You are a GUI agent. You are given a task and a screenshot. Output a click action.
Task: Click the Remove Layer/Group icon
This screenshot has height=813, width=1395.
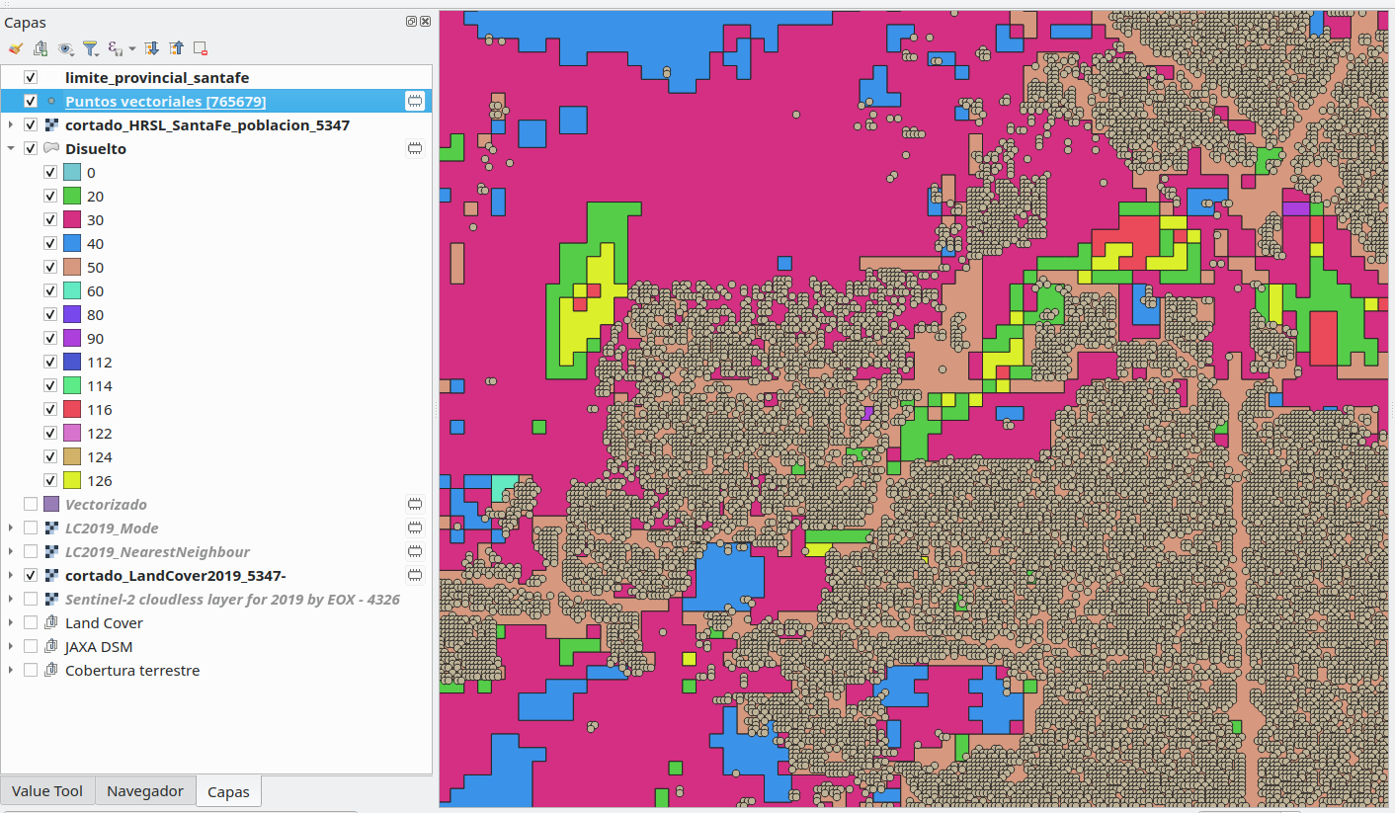201,47
